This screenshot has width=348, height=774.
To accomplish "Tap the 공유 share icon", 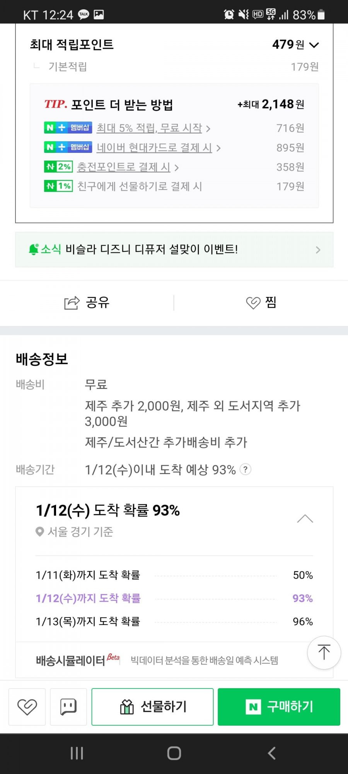I will 72,303.
